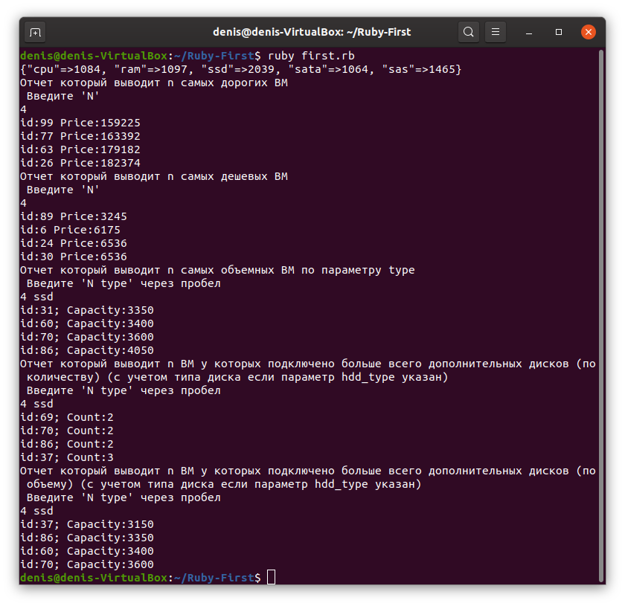Click line 'id:86; Capacity:4050'
The image size is (625, 606).
pyautogui.click(x=87, y=350)
